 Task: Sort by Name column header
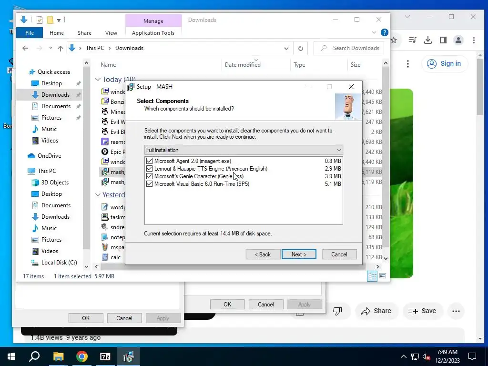click(x=108, y=65)
